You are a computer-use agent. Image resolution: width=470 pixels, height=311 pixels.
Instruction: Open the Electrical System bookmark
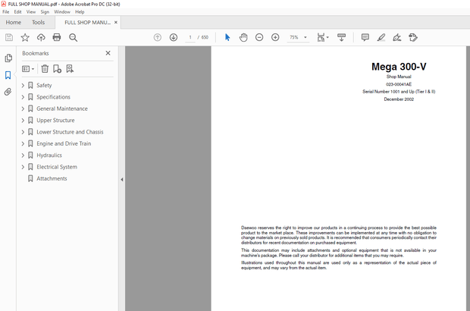point(57,167)
